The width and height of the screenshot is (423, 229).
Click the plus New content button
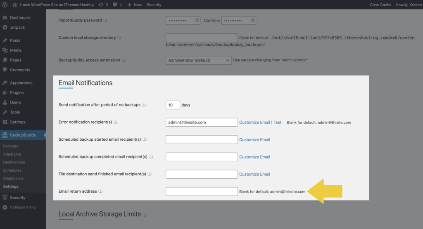(x=134, y=5)
